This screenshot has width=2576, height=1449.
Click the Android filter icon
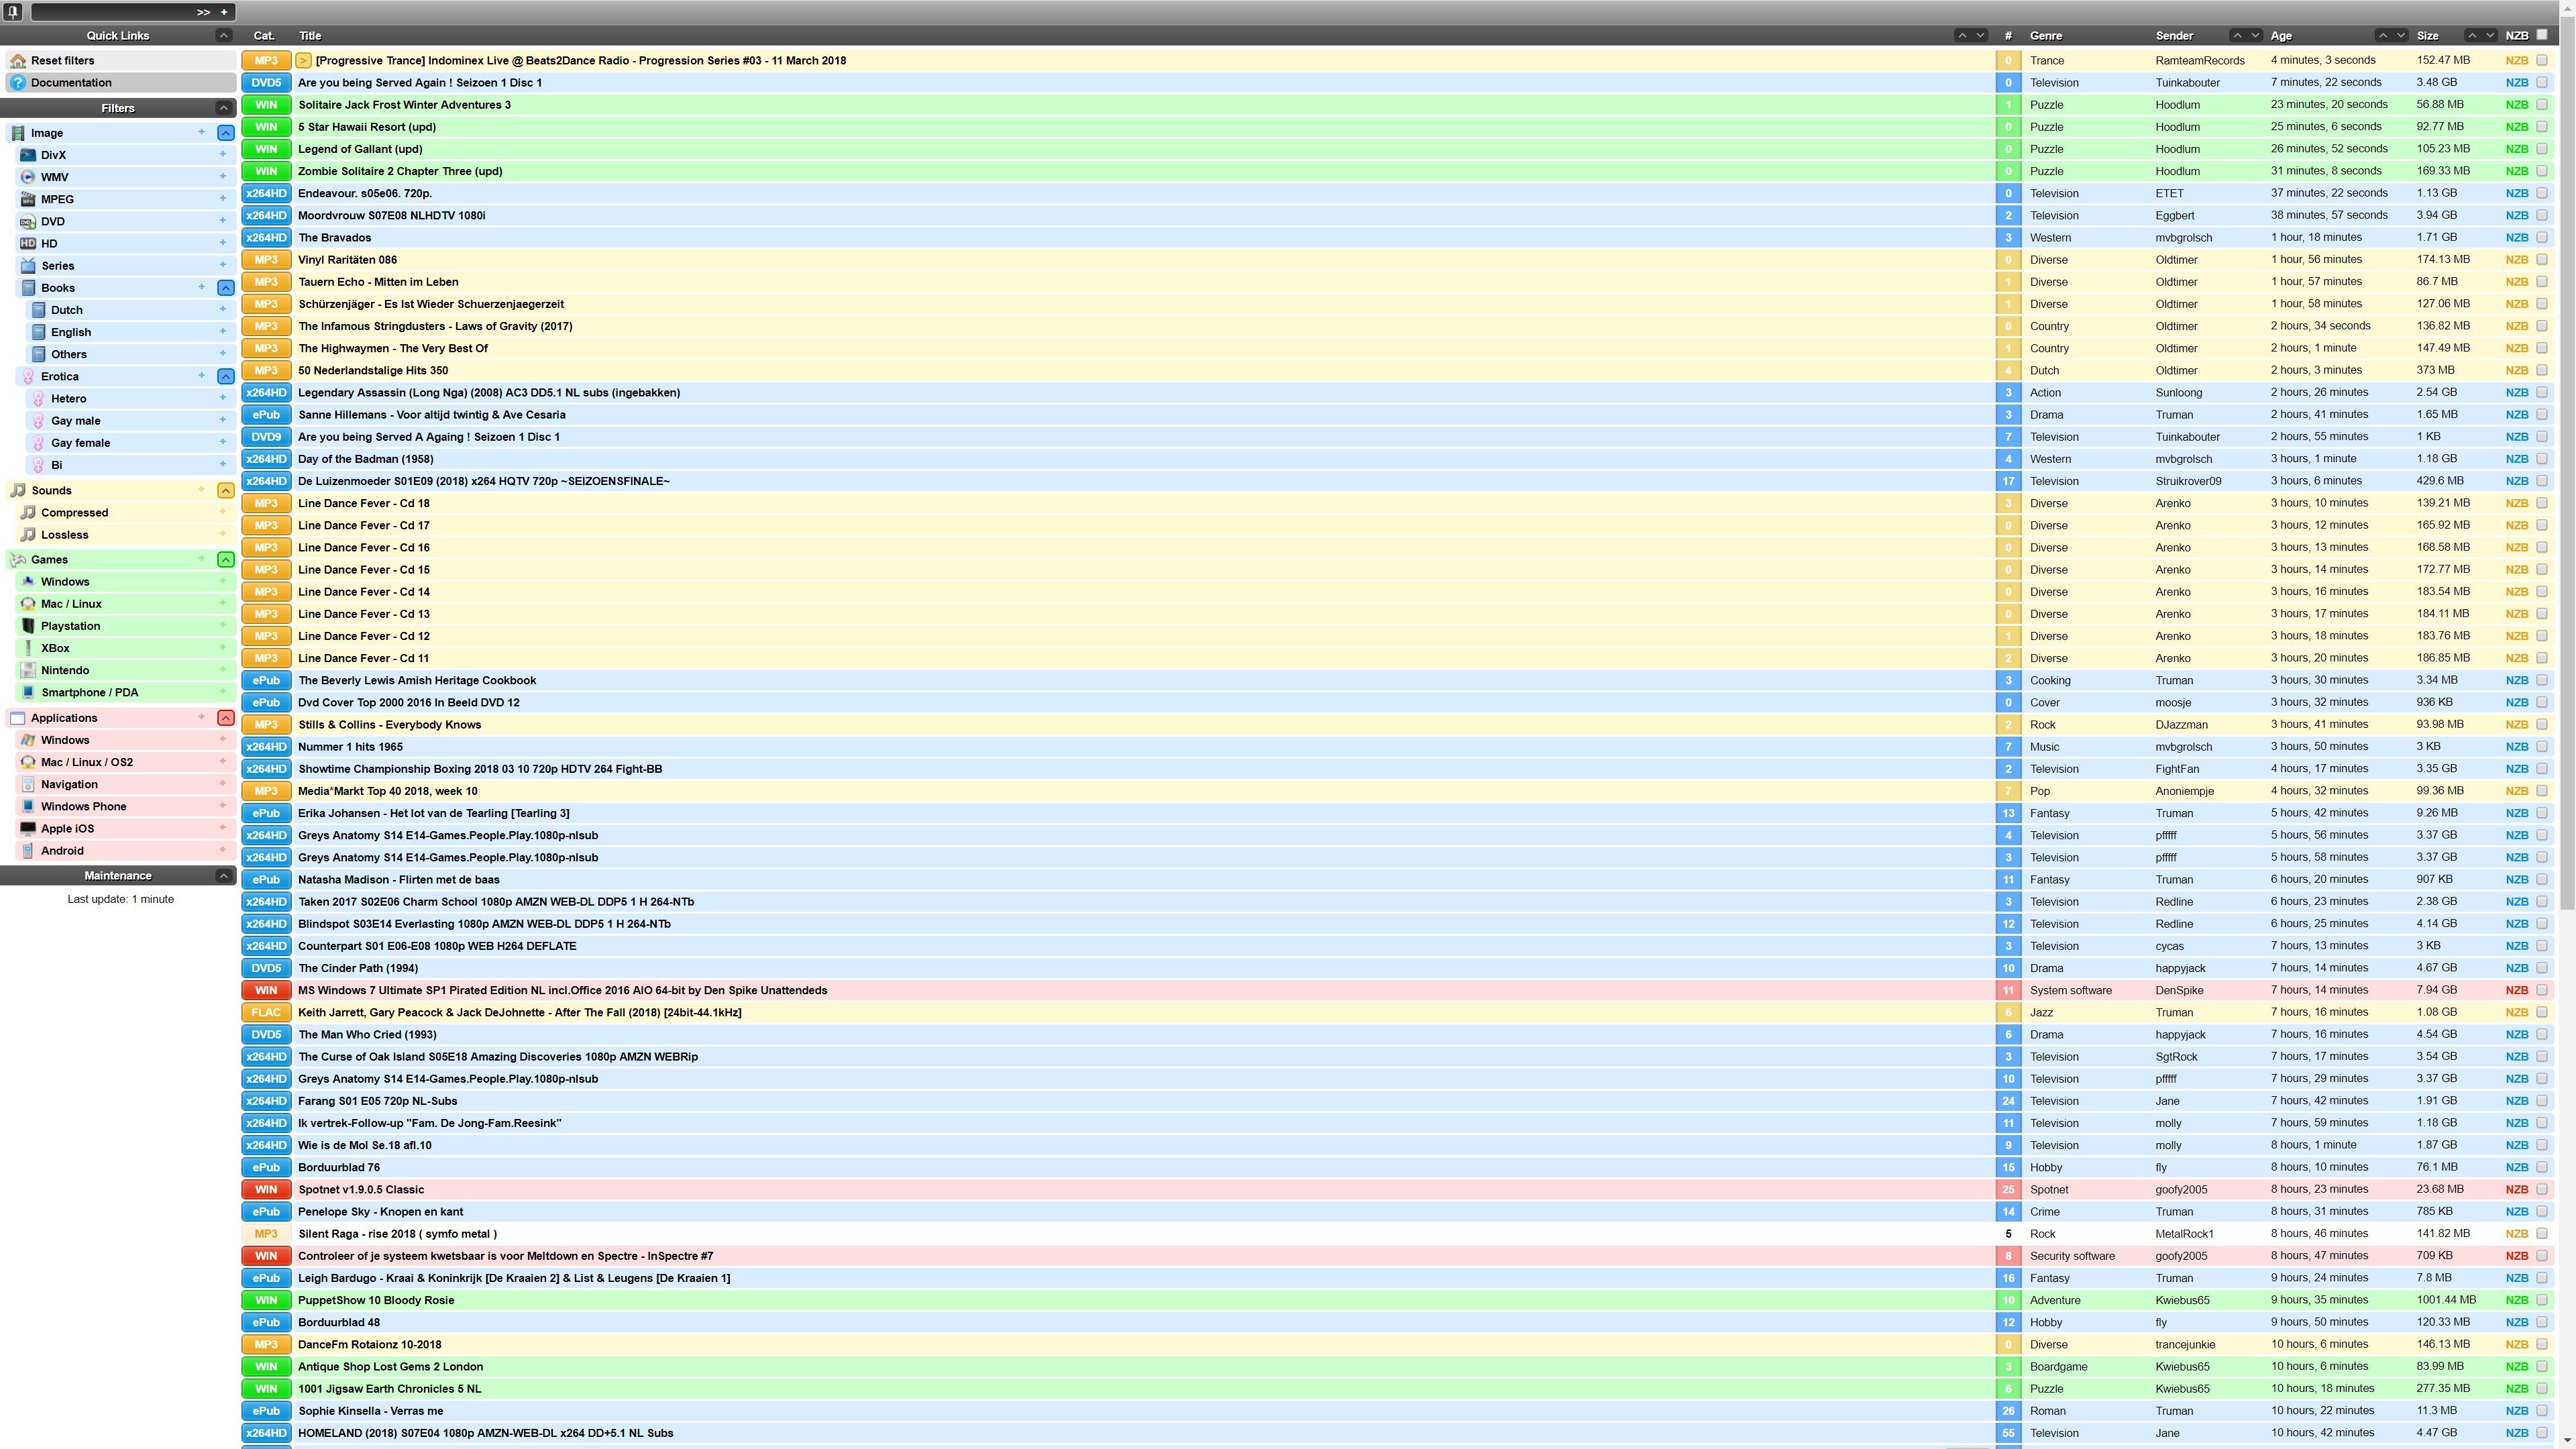[28, 850]
